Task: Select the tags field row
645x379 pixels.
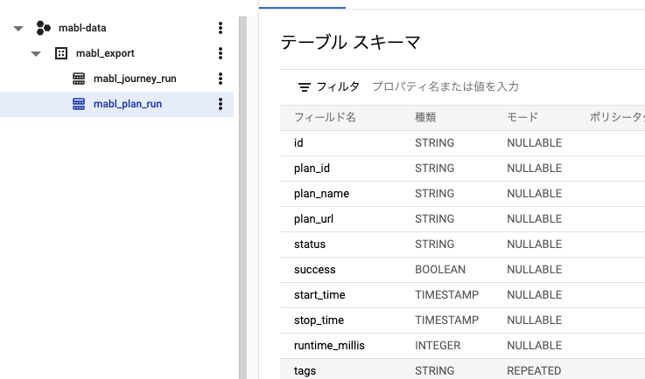Action: (x=305, y=370)
